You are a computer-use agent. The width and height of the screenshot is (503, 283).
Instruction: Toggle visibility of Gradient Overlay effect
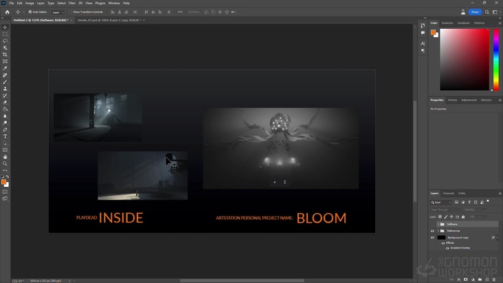447,248
